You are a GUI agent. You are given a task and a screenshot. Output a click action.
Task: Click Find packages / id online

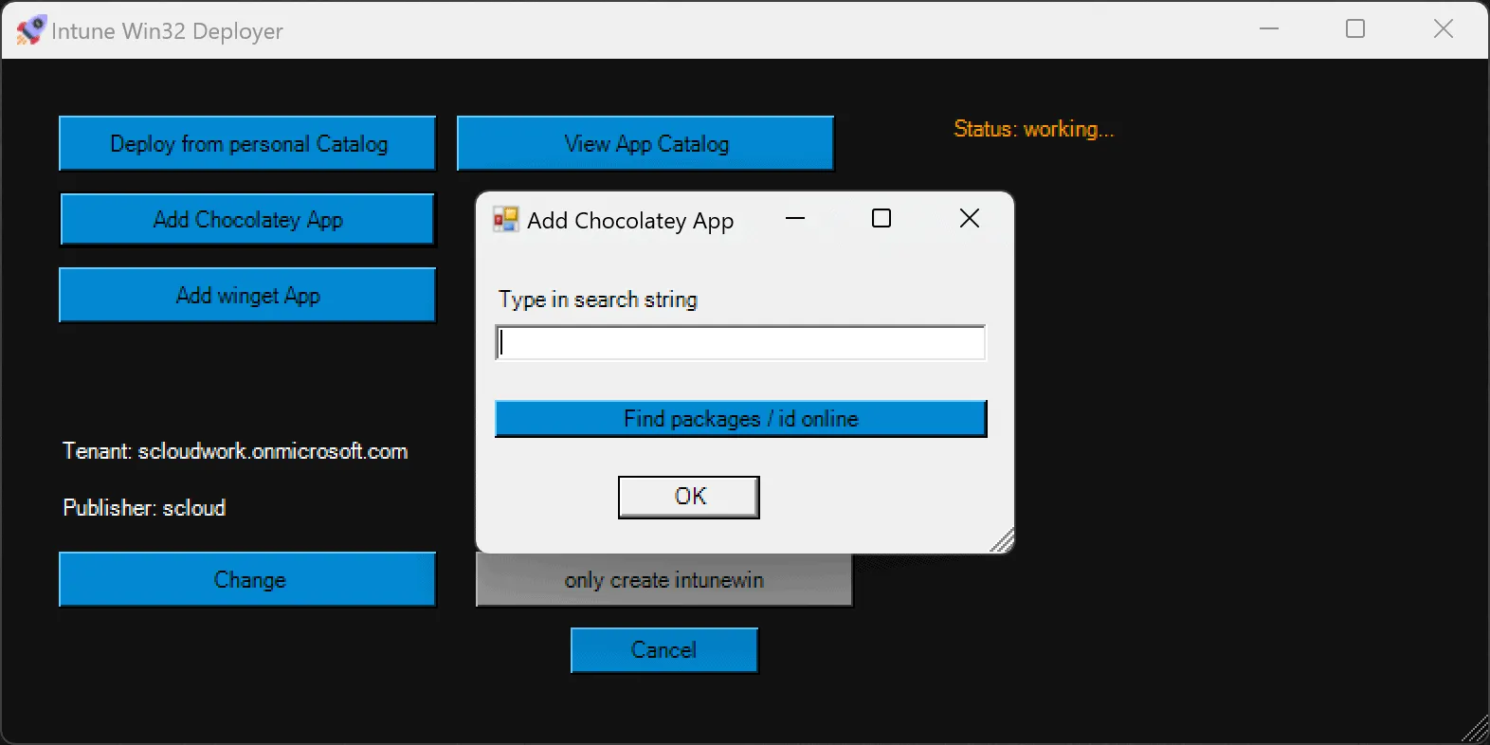click(x=740, y=418)
